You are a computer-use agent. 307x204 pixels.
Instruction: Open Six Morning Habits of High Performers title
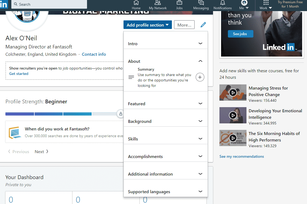tap(274, 137)
